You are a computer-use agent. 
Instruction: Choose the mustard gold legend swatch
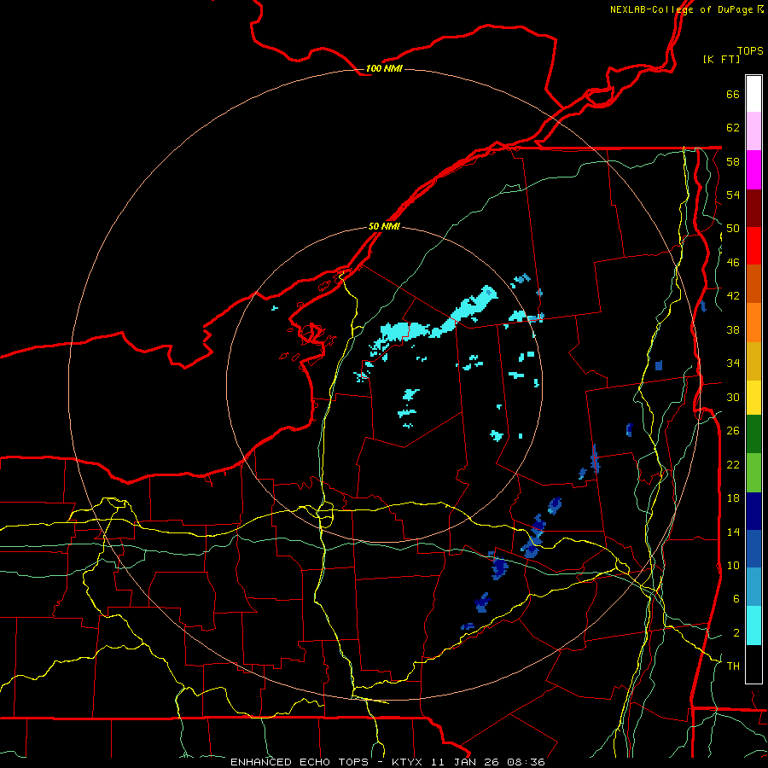click(x=753, y=361)
